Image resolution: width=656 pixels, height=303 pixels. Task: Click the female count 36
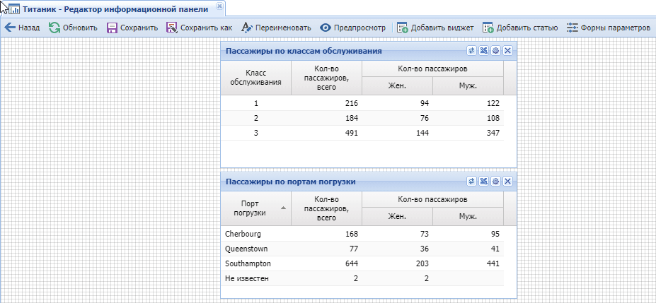[x=425, y=249]
